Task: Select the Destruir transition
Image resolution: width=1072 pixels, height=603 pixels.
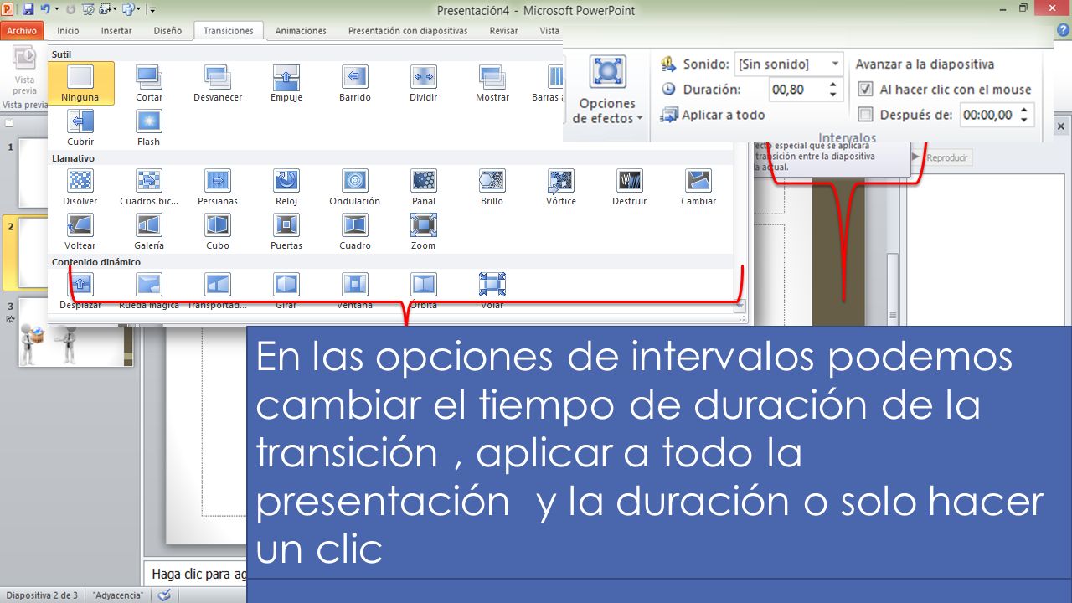Action: click(x=630, y=187)
